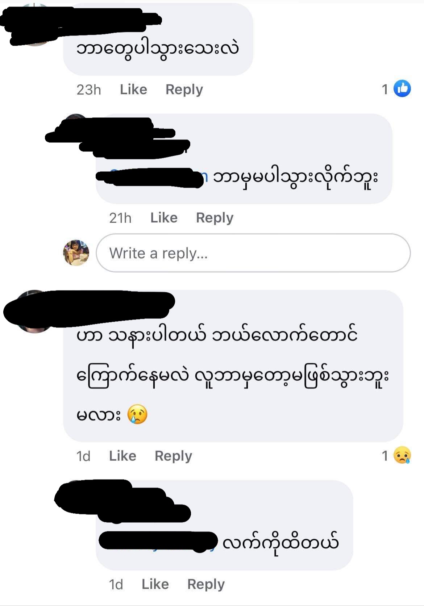This screenshot has height=606, width=424.
Task: Click the crying emoji inside the comment
Action: [x=137, y=415]
